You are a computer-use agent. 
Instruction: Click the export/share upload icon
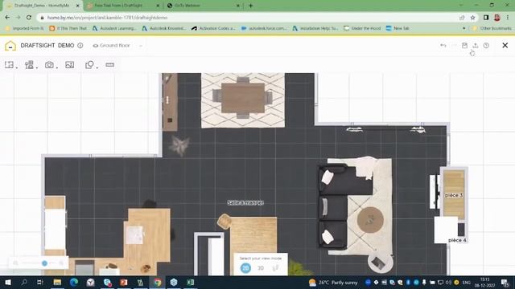[476, 46]
